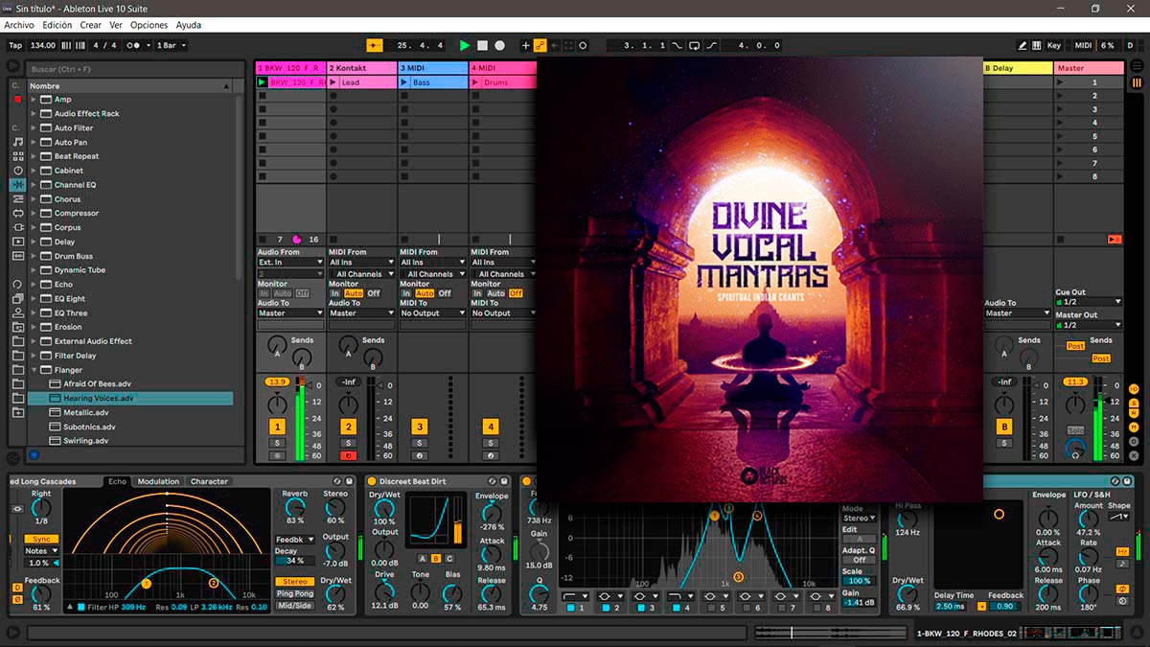
Task: Toggle the Metronome button
Action: tap(135, 45)
